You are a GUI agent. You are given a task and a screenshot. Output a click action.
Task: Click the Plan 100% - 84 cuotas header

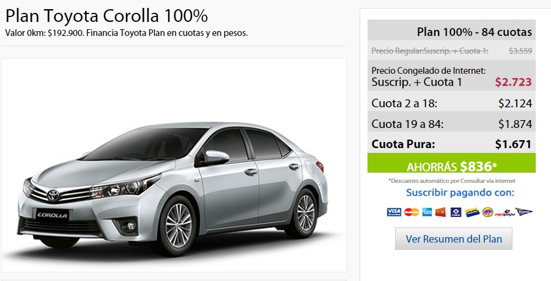451,30
